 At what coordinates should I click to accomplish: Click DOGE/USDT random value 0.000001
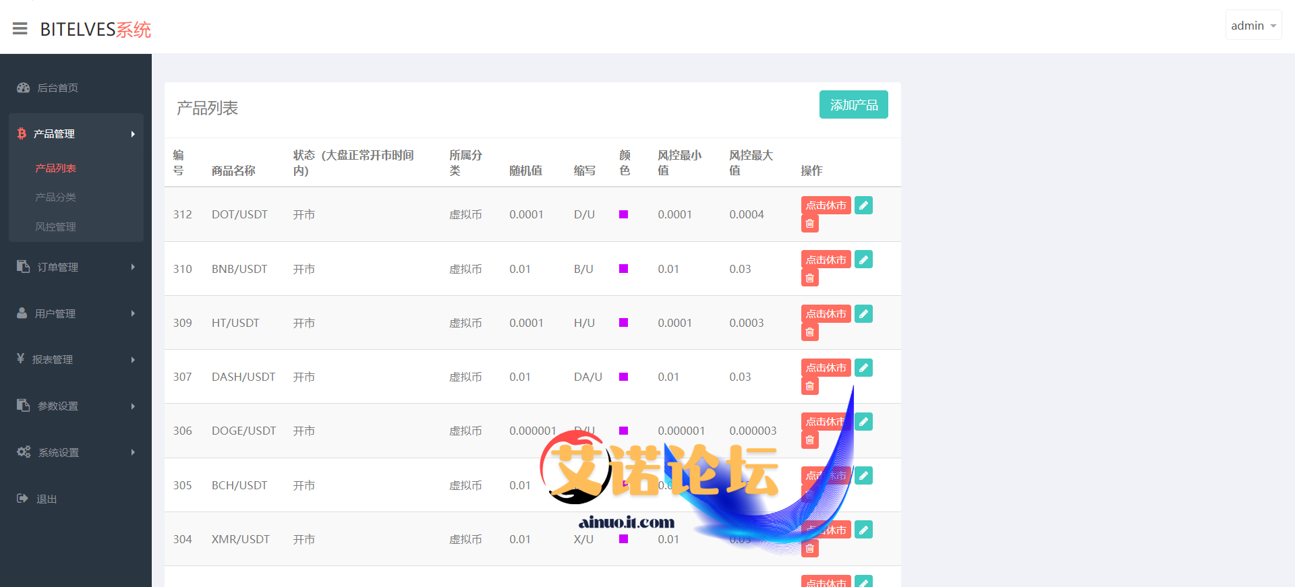[533, 431]
